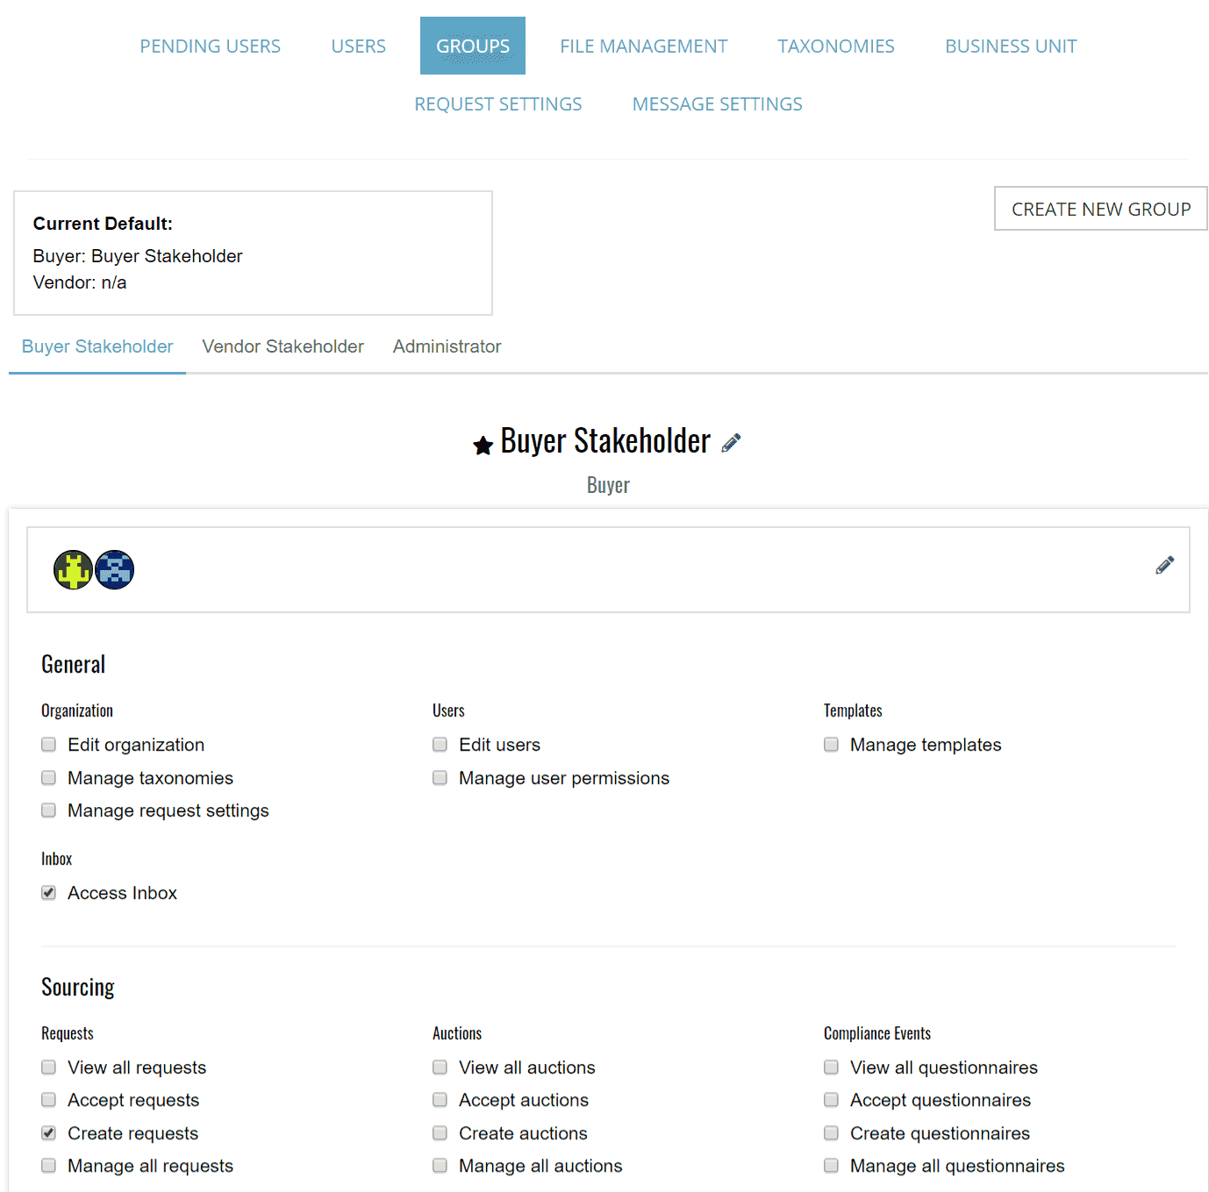Open the Pending Users tab
Screen dimensions: 1209x1192
tap(211, 46)
